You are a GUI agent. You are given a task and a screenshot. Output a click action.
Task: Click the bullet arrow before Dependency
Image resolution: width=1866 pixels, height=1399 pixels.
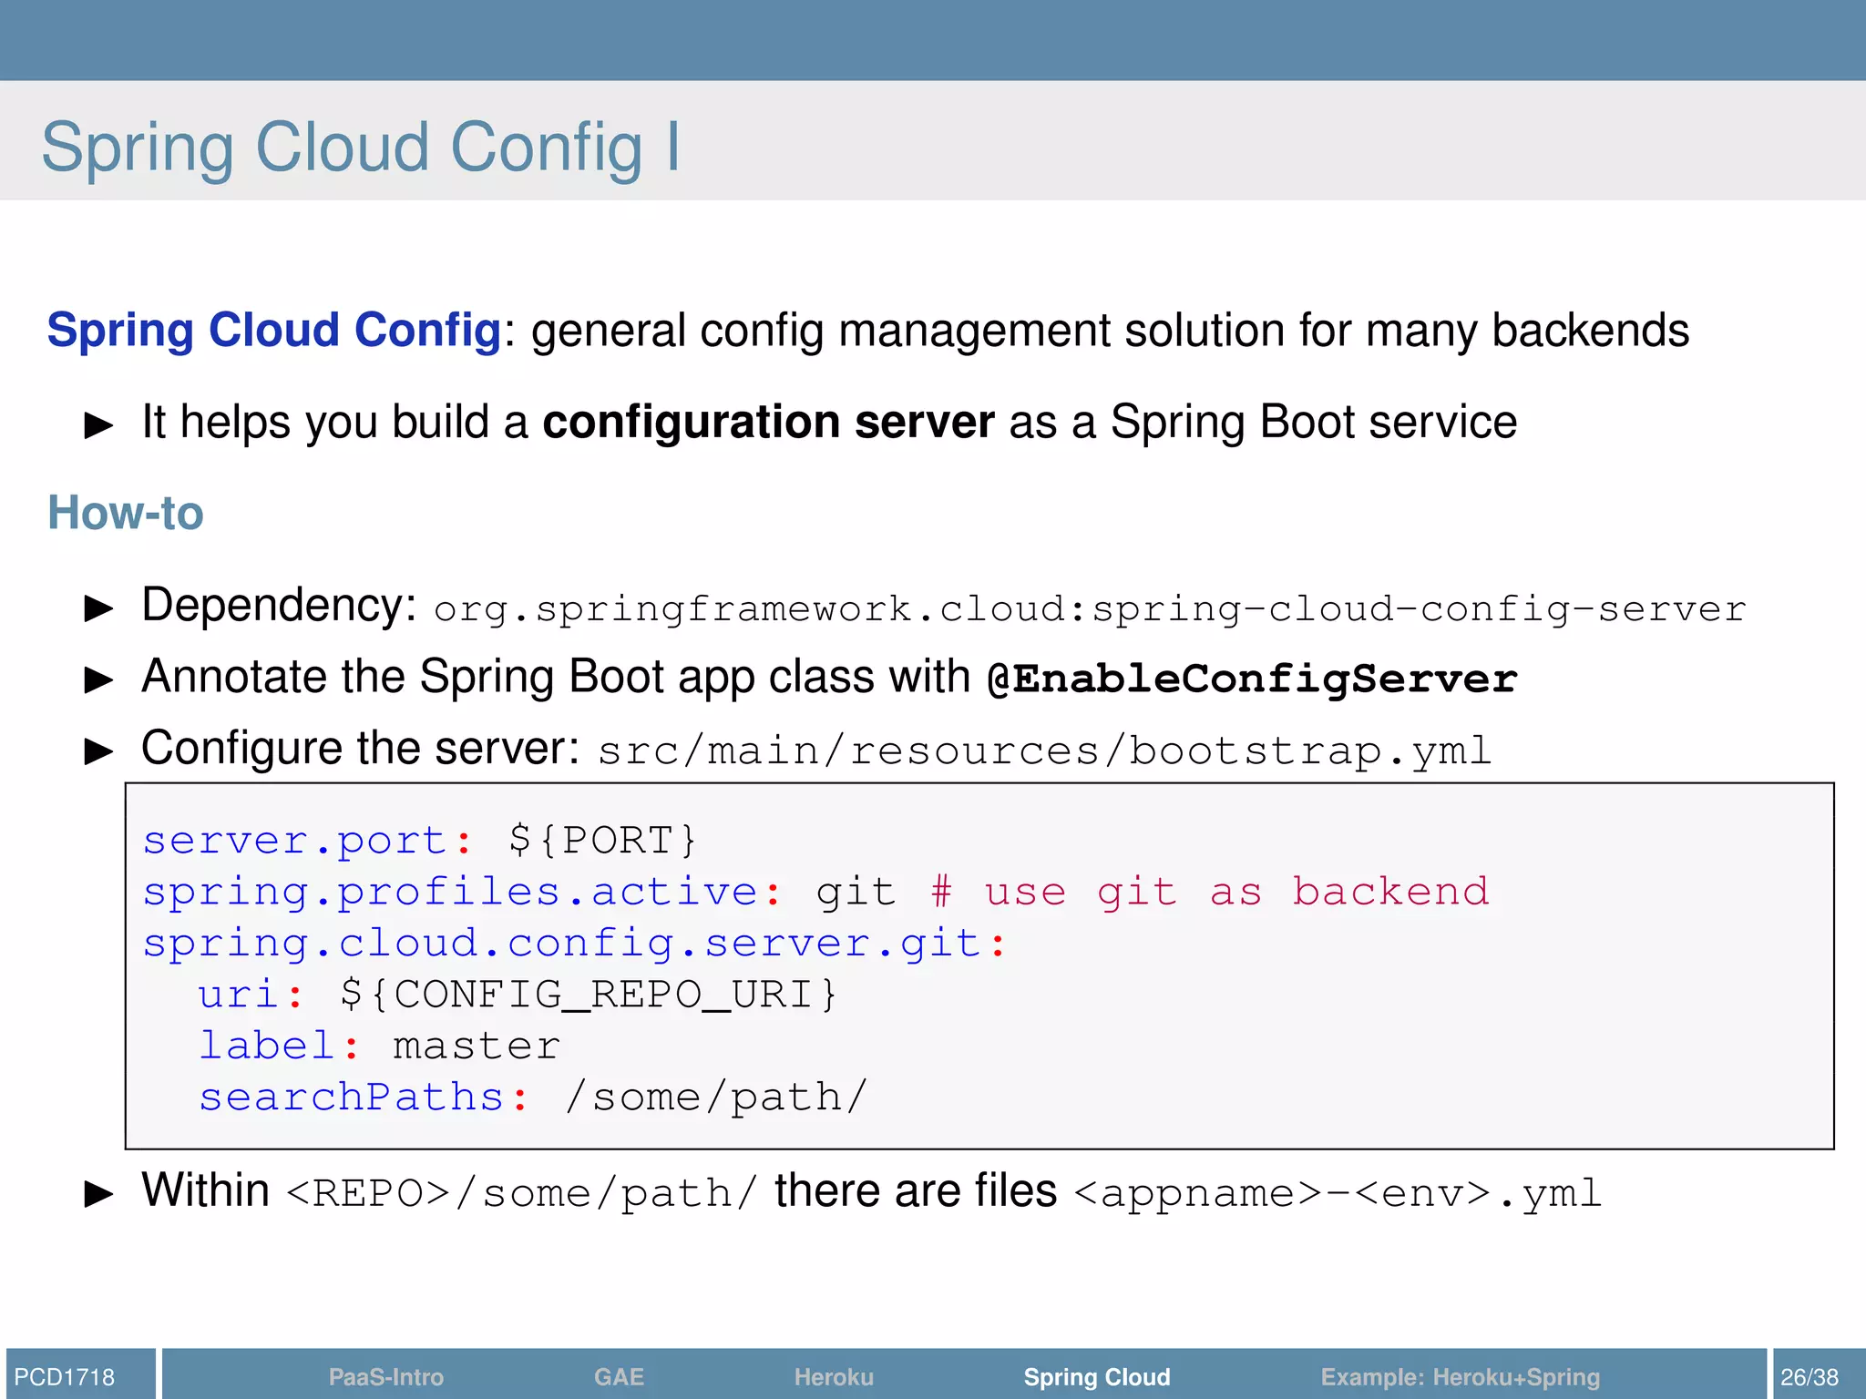click(x=98, y=608)
